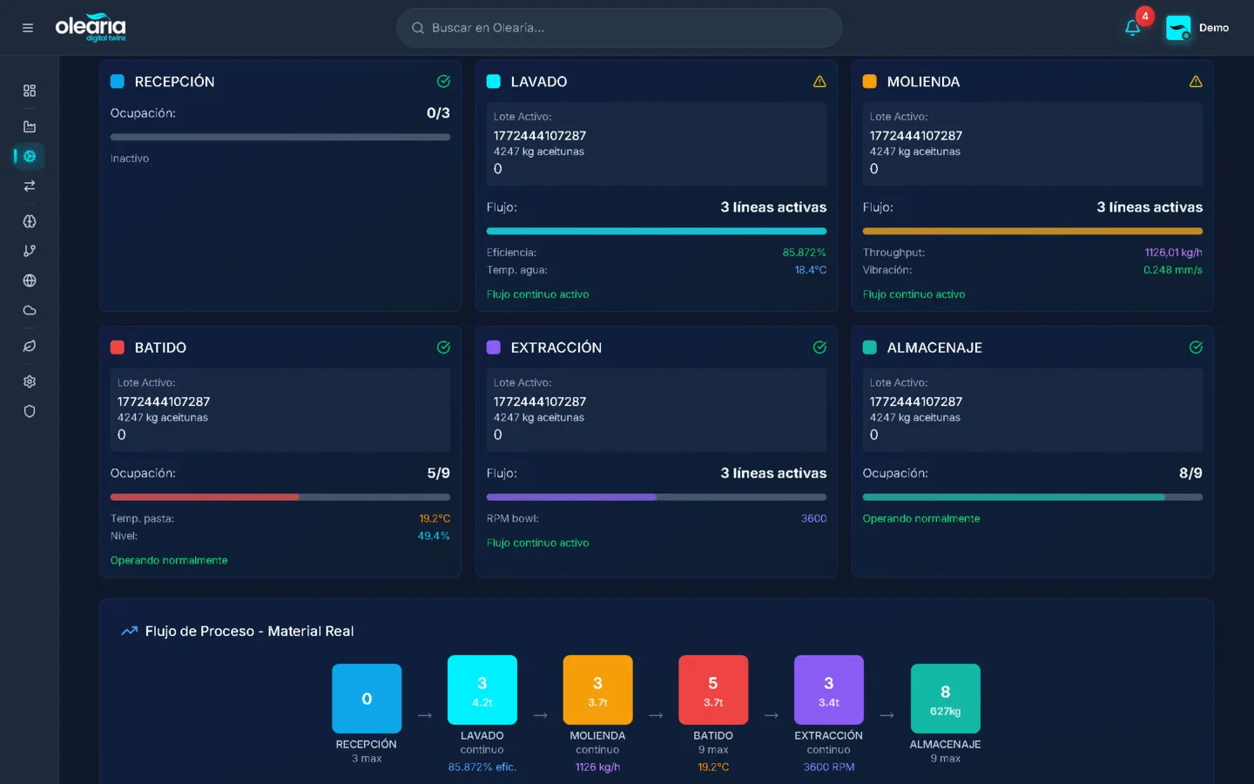Viewport: 1254px width, 784px height.
Task: Open the globe network icon in the sidebar
Action: coord(29,280)
